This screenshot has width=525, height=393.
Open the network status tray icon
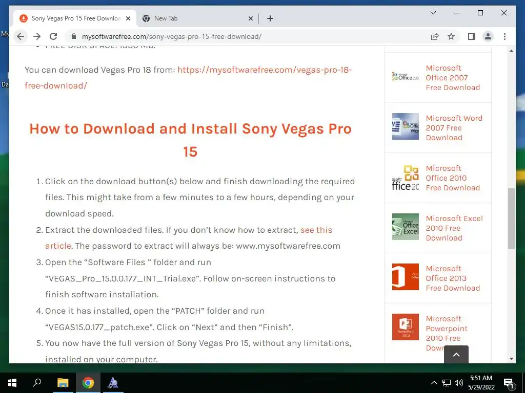click(447, 383)
